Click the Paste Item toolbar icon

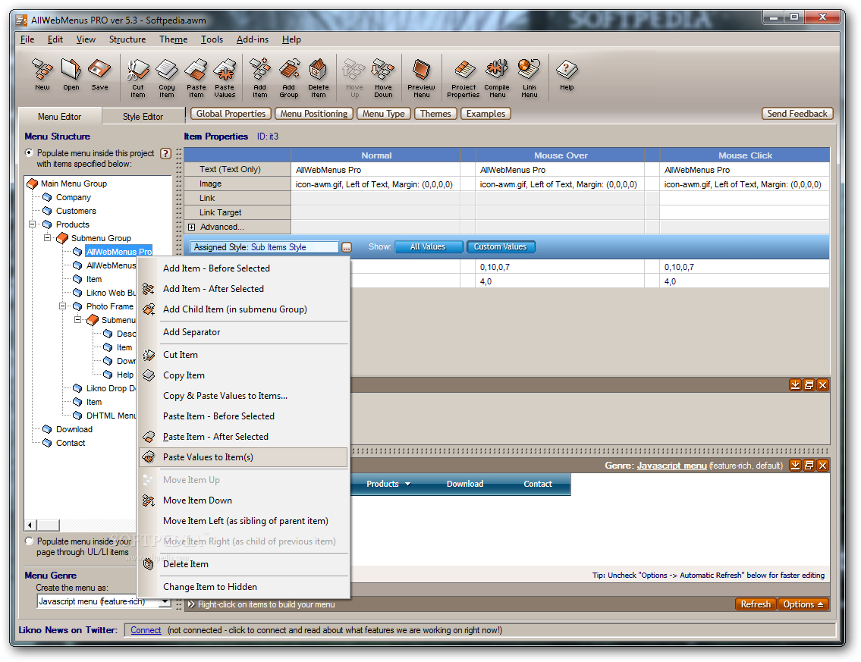coord(196,77)
